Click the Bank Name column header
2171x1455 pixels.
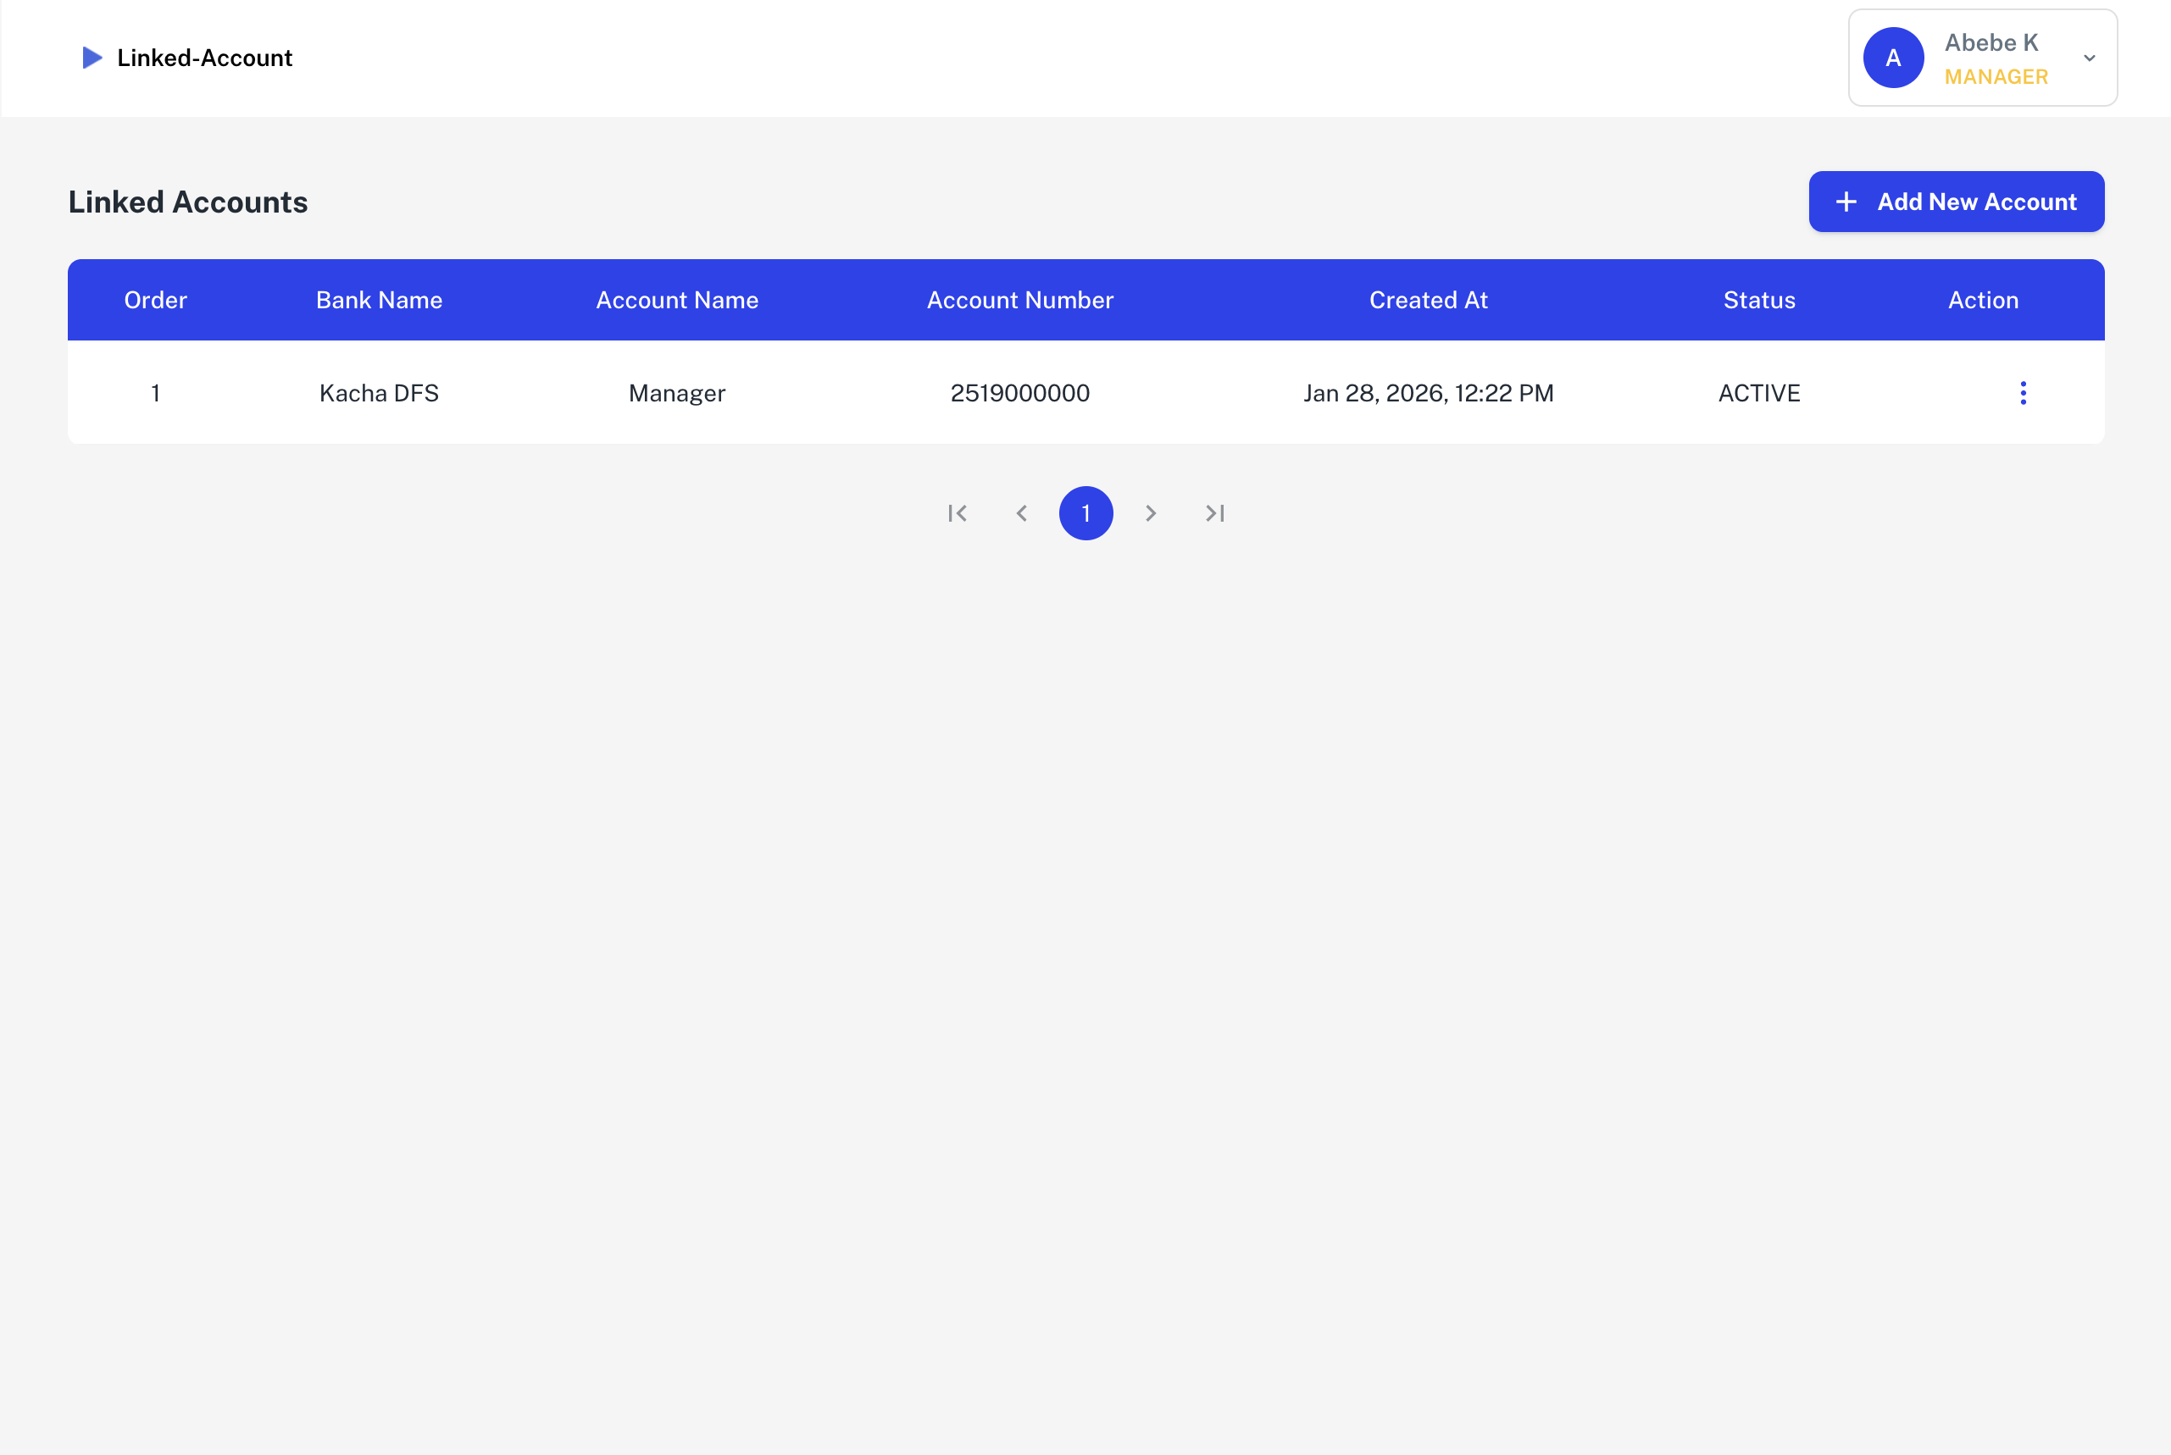coord(379,300)
